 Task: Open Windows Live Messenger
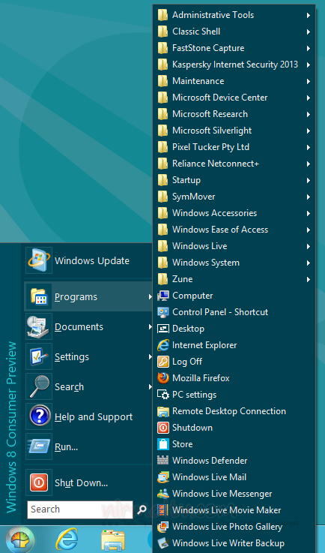point(234,494)
